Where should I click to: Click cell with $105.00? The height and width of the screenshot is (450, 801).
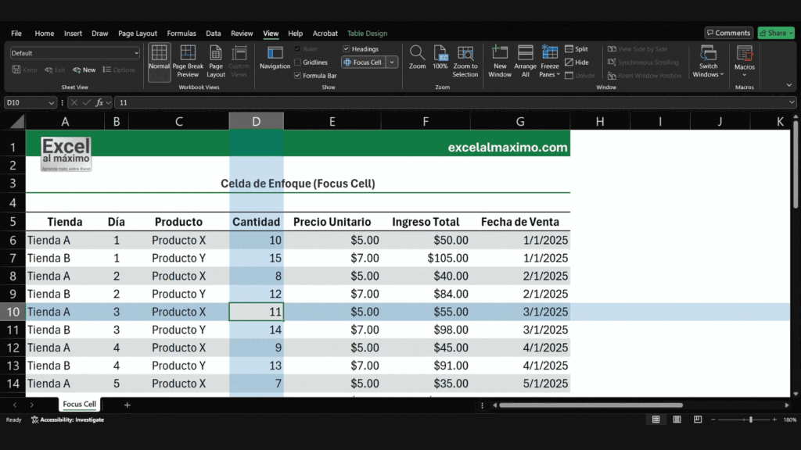(425, 258)
